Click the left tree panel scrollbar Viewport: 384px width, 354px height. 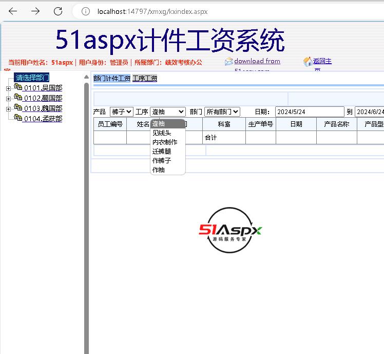[86, 218]
